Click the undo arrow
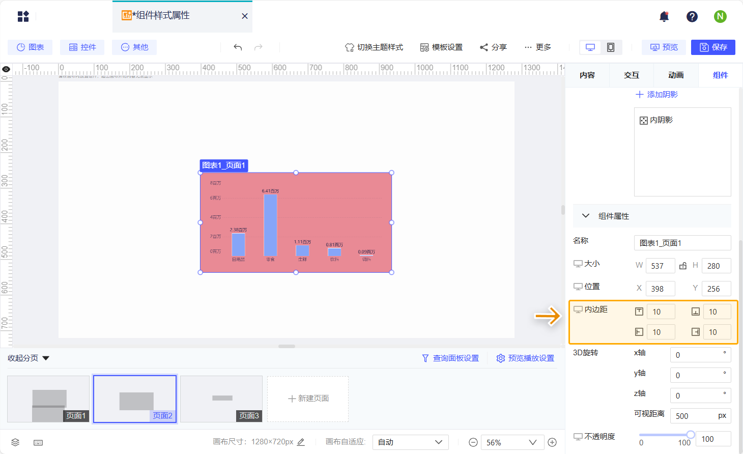This screenshot has width=743, height=454. pos(238,47)
